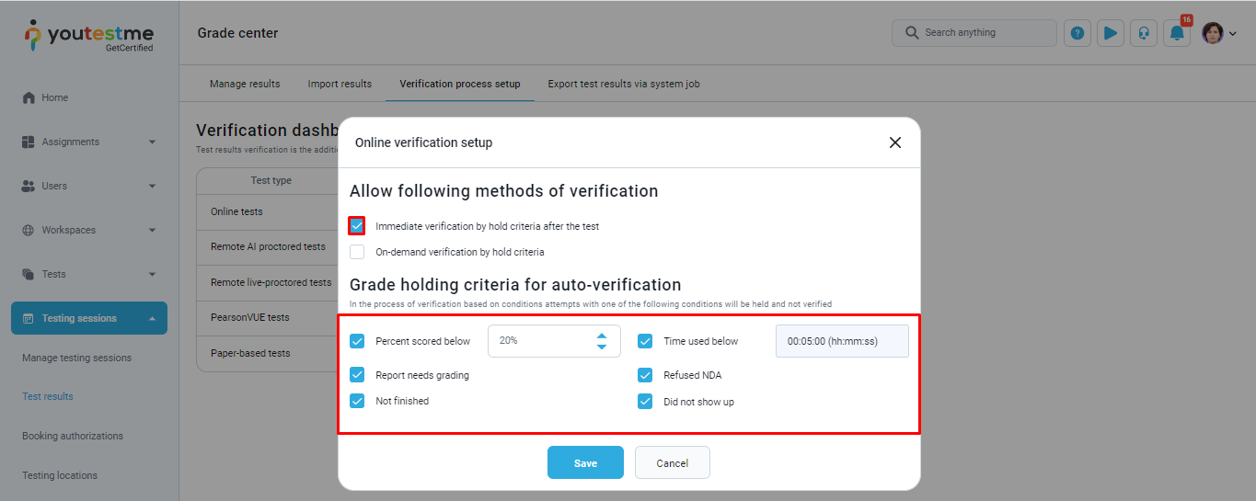Toggle the Refused NDA checkbox
The width and height of the screenshot is (1256, 501).
[x=645, y=375]
